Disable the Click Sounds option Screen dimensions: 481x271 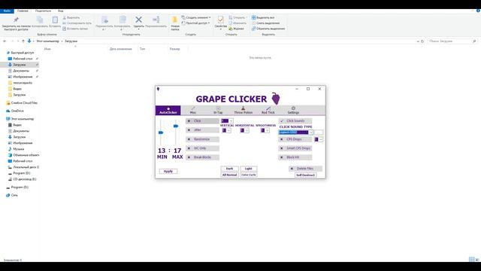point(295,121)
